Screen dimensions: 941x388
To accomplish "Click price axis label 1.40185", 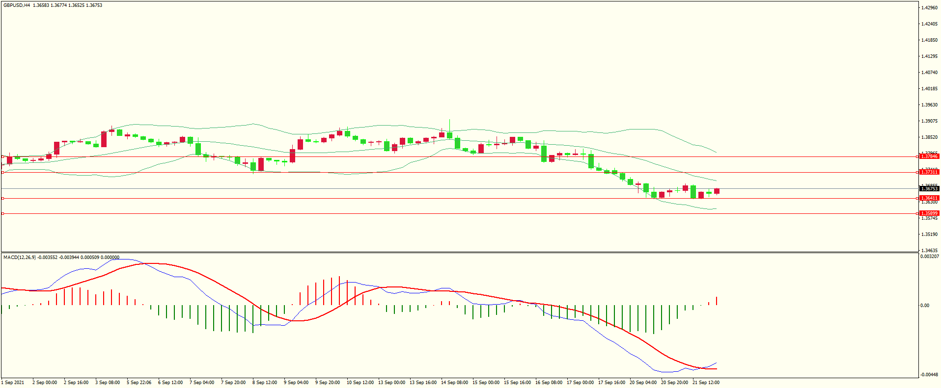I will pyautogui.click(x=930, y=89).
